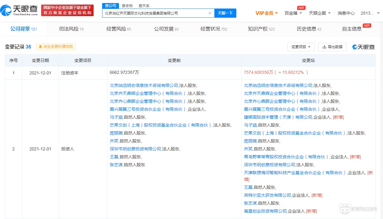Screen dimensions: 383x219
Task: Click the official credit agency red banner
Action: [x=67, y=10]
